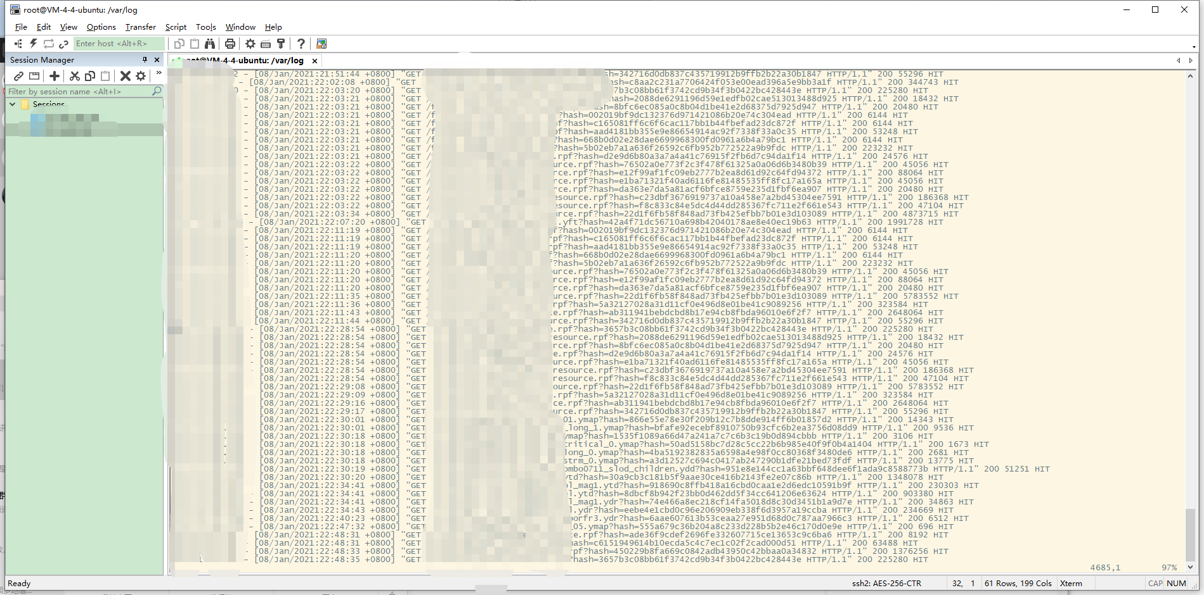Click the Reconnect arrows icon
Image resolution: width=1204 pixels, height=595 pixels.
pyautogui.click(x=48, y=44)
